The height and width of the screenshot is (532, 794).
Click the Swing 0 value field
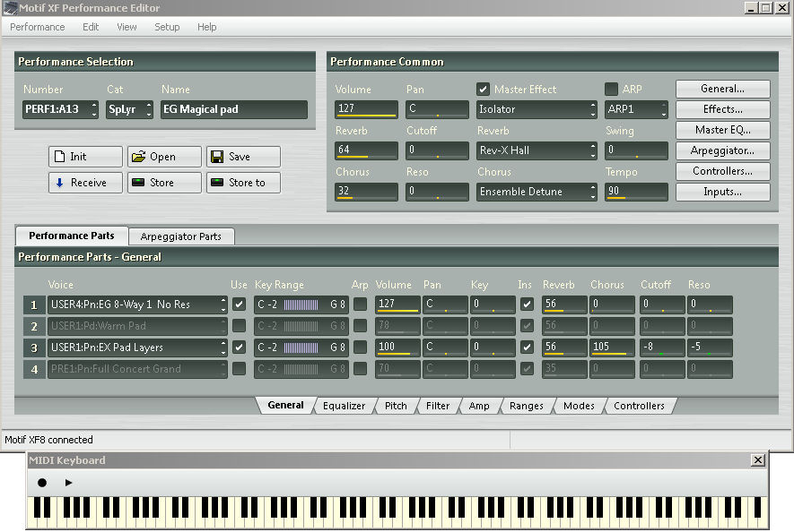(636, 150)
